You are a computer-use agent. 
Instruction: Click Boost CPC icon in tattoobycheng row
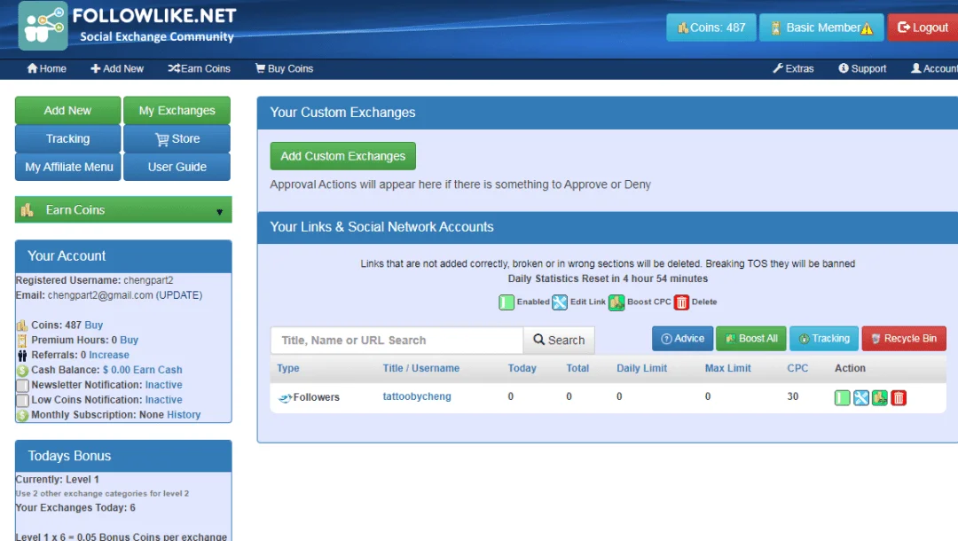[x=880, y=398]
